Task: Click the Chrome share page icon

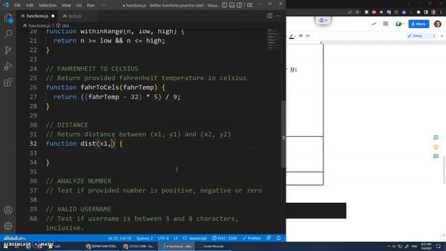Action: (350, 12)
